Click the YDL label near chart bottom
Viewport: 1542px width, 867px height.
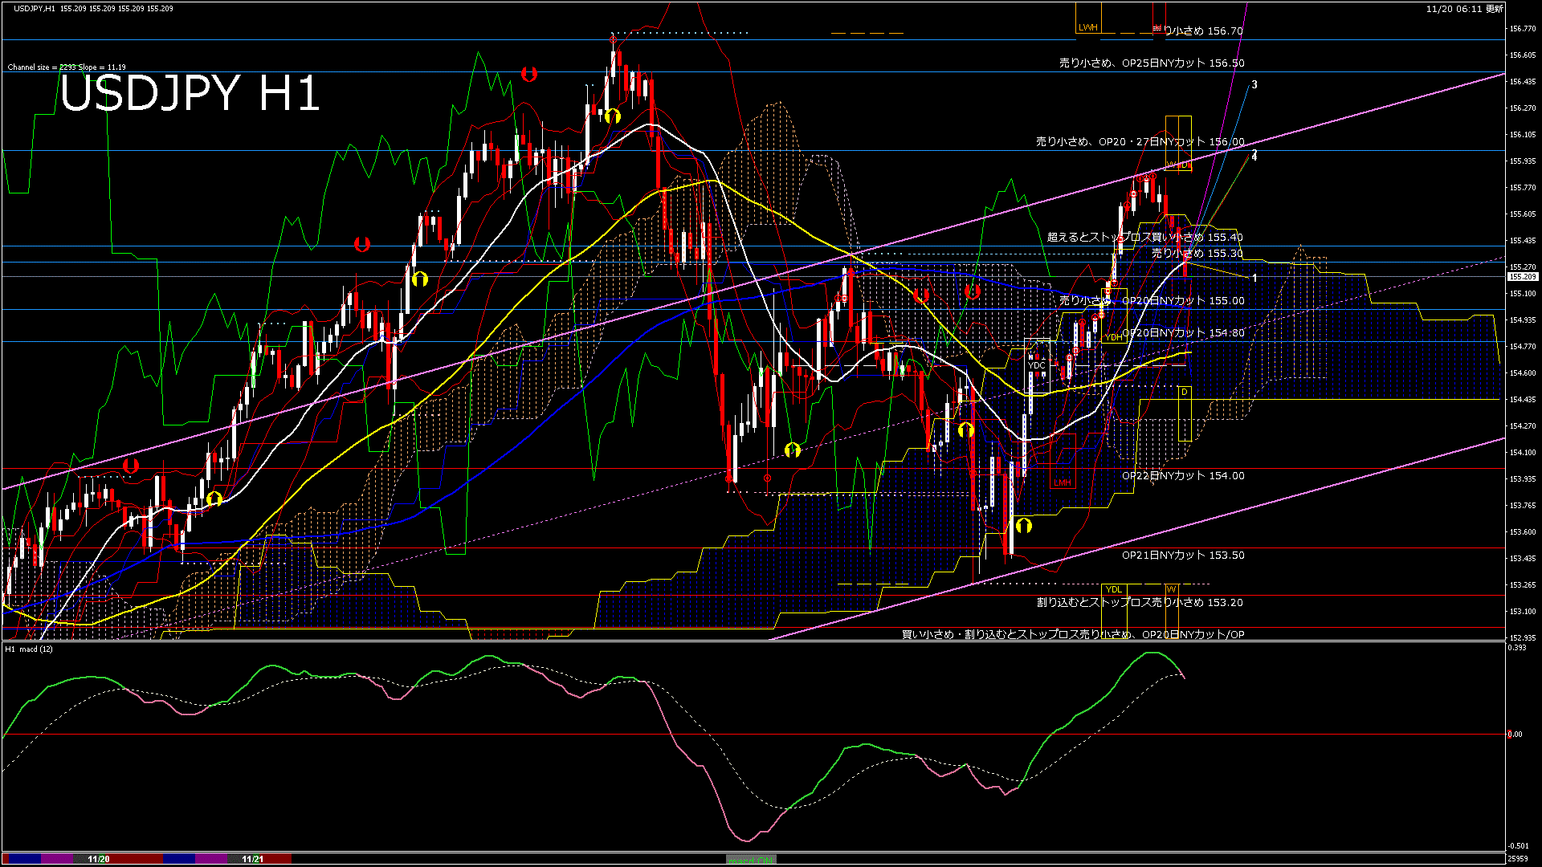(x=1113, y=589)
